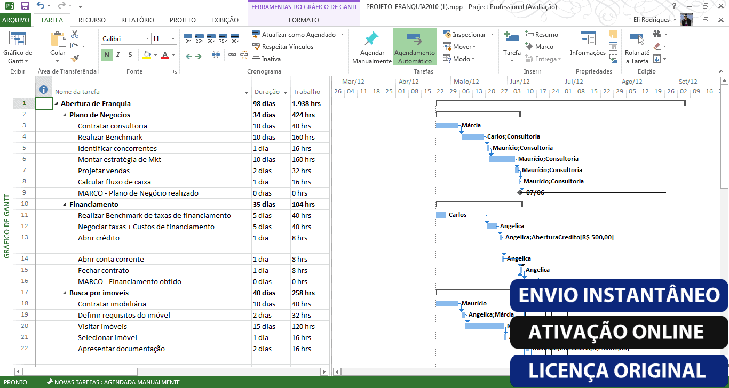Collapse the Busca por imoveis summary task
The height and width of the screenshot is (388, 729).
click(65, 293)
